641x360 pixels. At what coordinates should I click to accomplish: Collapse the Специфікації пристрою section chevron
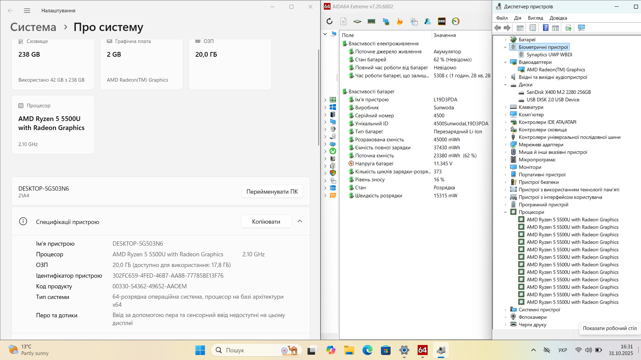300,221
